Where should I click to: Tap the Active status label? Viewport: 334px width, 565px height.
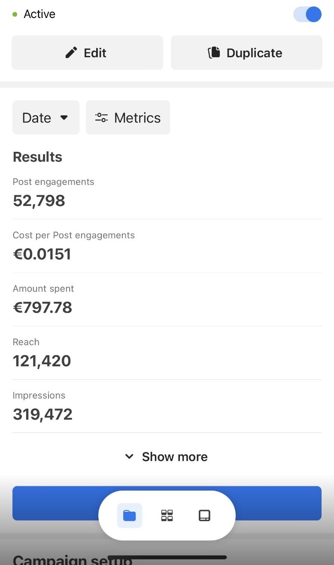[39, 14]
